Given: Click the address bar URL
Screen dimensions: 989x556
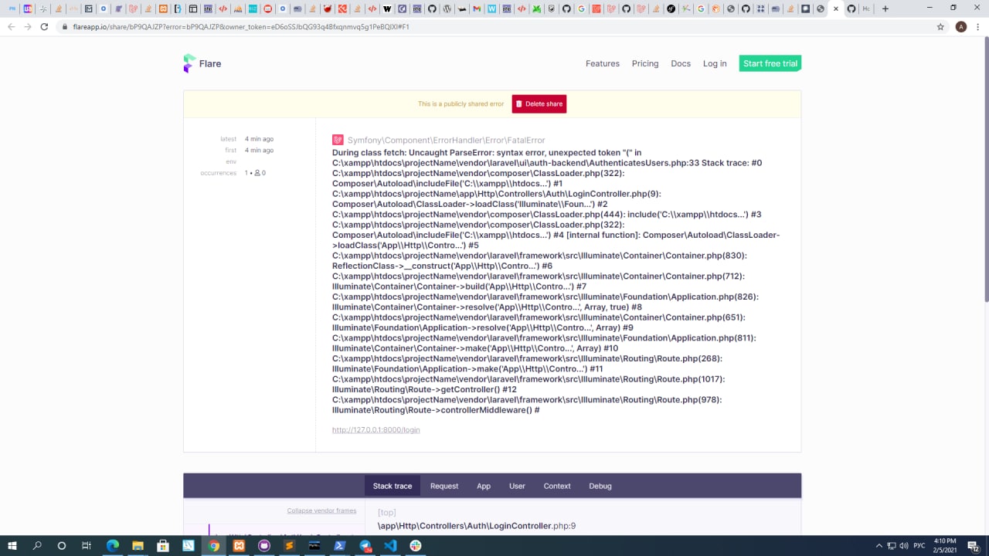Looking at the screenshot, I should point(241,26).
